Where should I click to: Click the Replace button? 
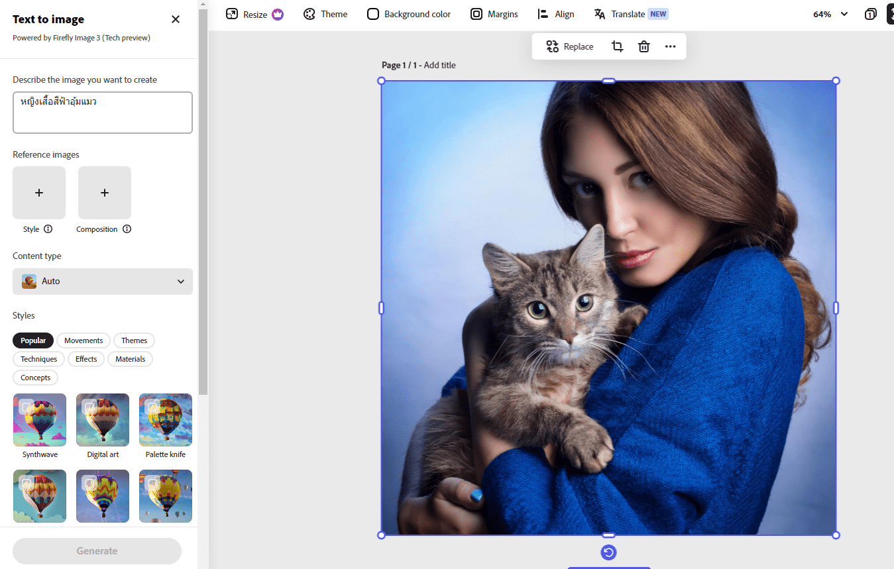(x=570, y=46)
